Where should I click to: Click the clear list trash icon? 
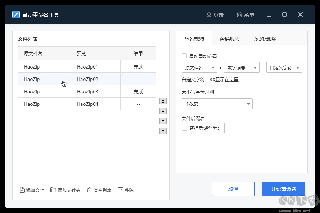click(89, 190)
